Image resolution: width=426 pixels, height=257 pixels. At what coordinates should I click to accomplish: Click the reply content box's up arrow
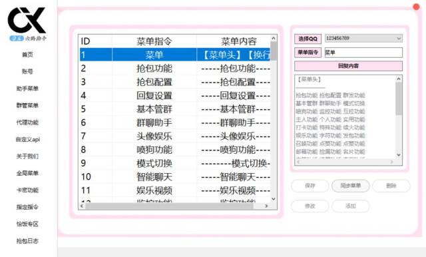pos(399,79)
